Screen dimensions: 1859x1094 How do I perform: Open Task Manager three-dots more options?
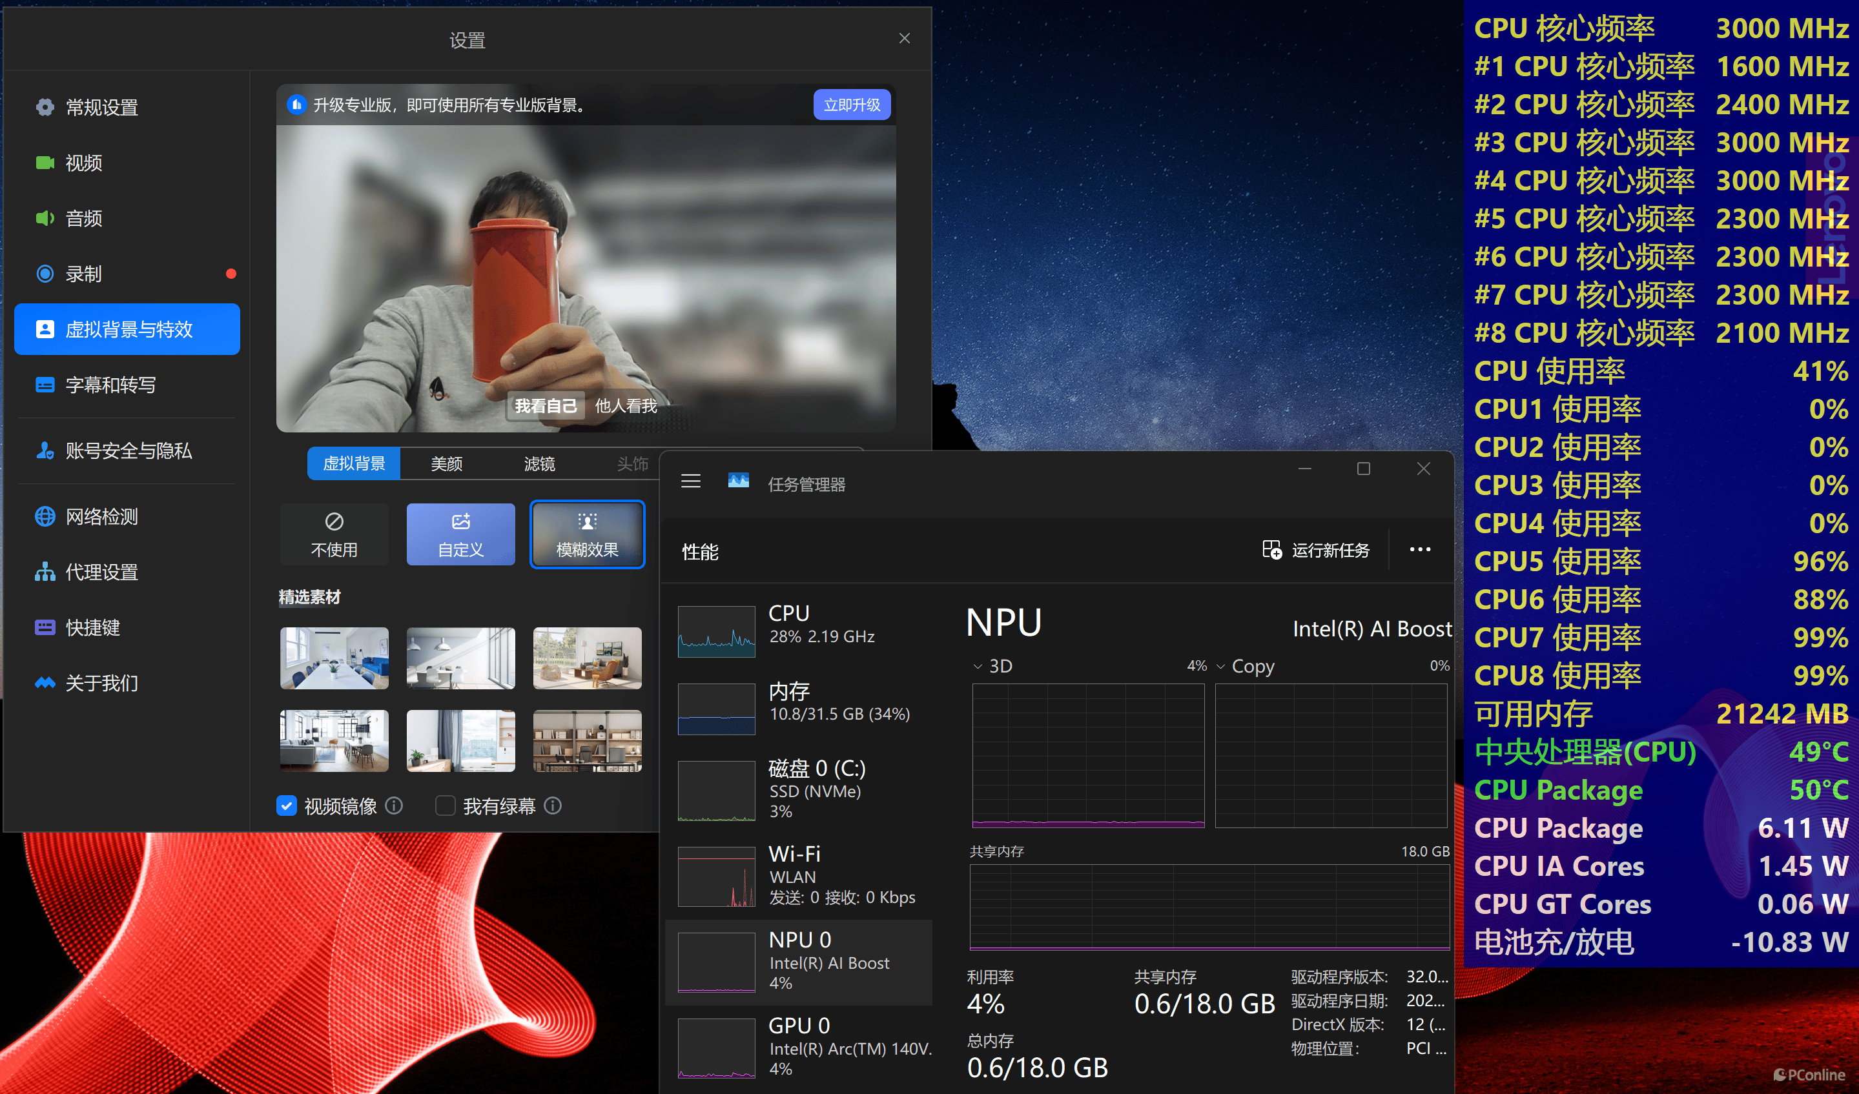pos(1419,550)
